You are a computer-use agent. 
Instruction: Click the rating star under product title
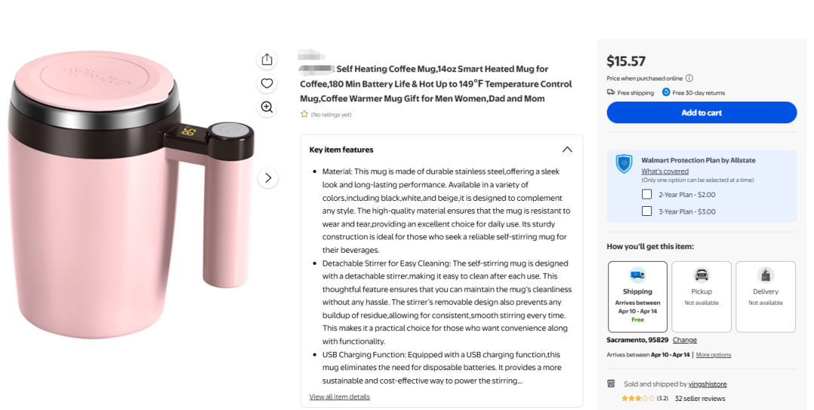pos(304,114)
